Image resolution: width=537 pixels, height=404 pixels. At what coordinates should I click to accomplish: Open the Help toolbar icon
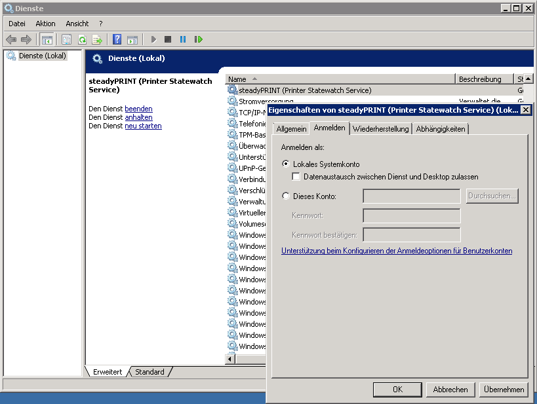[x=117, y=40]
